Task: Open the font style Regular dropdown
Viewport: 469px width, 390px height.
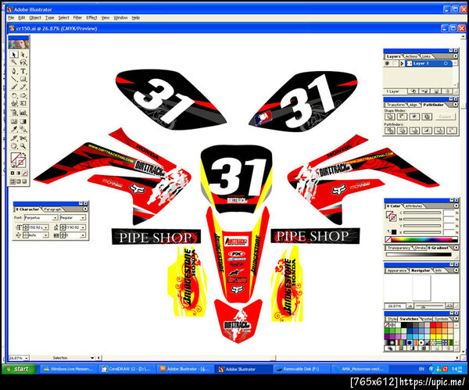Action: coord(83,218)
